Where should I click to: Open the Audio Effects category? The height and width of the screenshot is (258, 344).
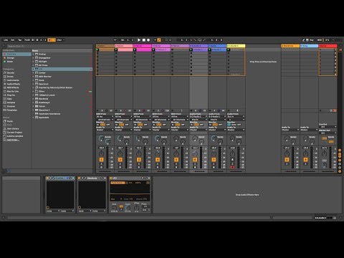16,84
